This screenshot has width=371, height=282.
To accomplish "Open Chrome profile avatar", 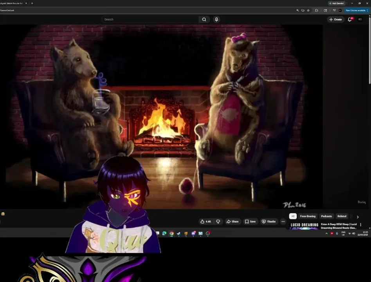I will pyautogui.click(x=340, y=11).
